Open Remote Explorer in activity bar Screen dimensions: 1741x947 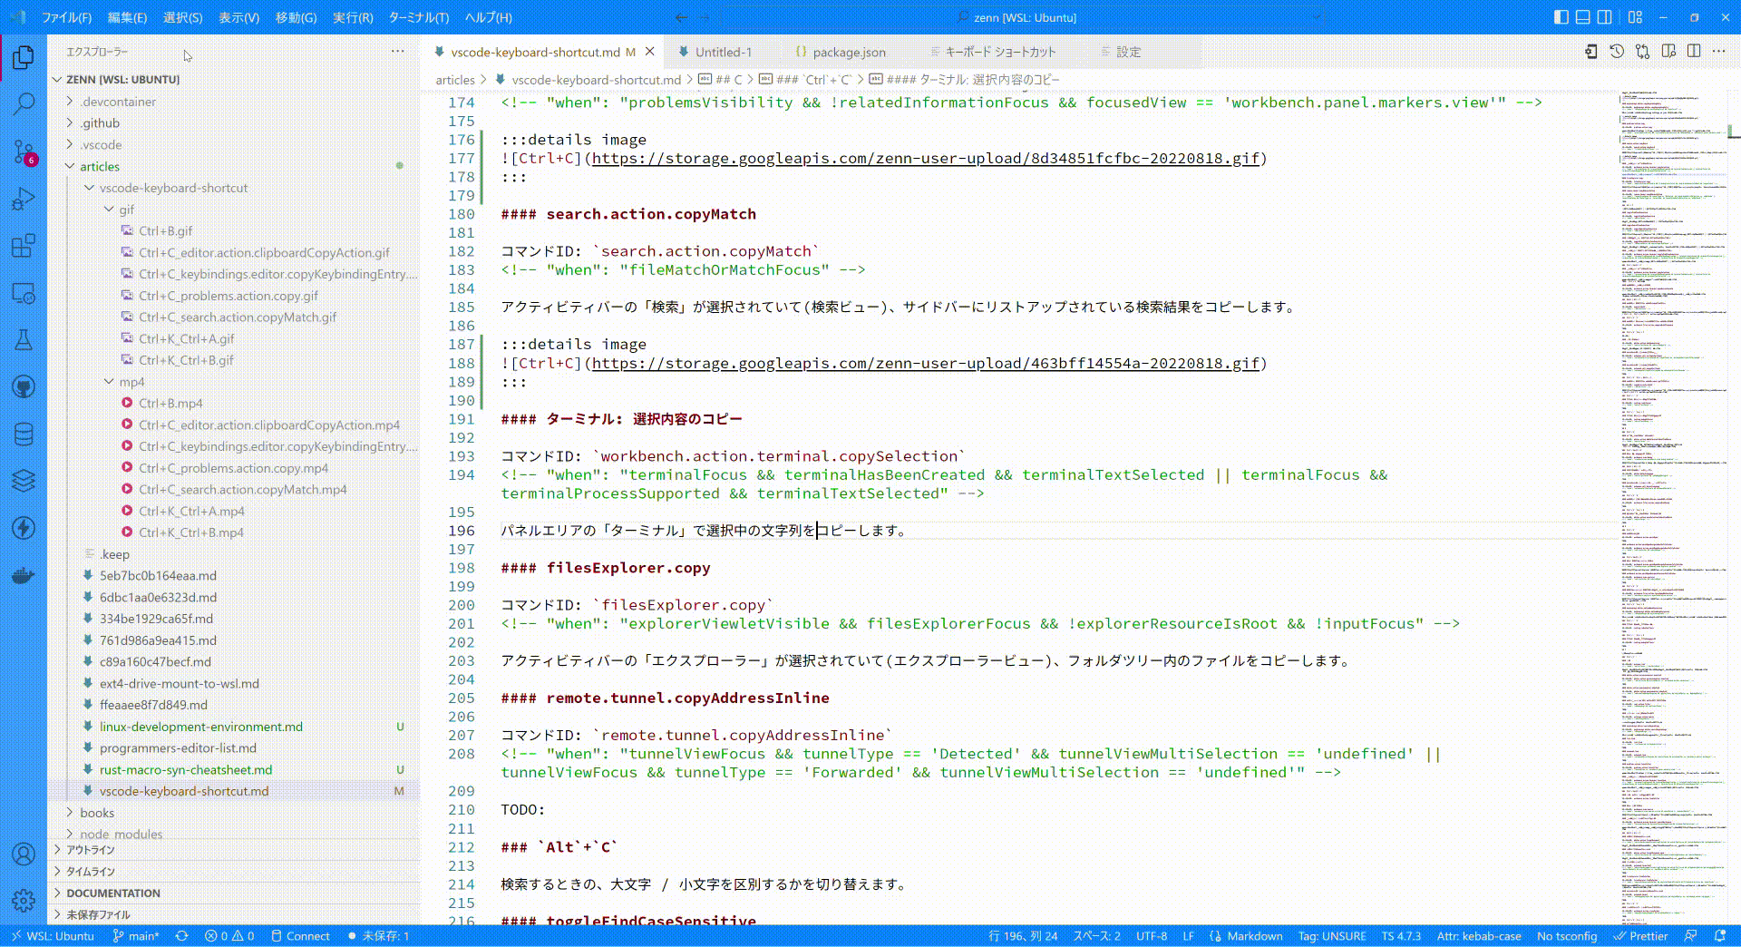[24, 293]
